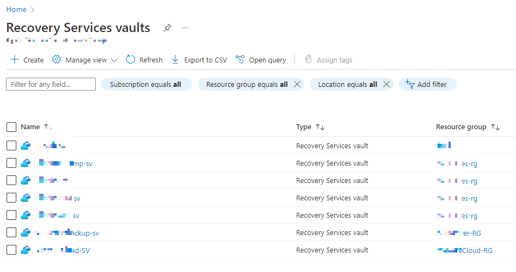
Task: Remove the Location filter
Action: (386, 84)
